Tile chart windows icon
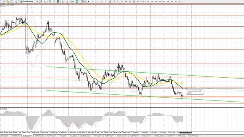 [x=58, y=2]
